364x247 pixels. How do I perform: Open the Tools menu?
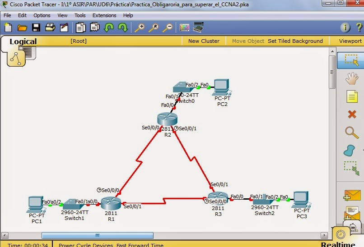[x=80, y=15]
